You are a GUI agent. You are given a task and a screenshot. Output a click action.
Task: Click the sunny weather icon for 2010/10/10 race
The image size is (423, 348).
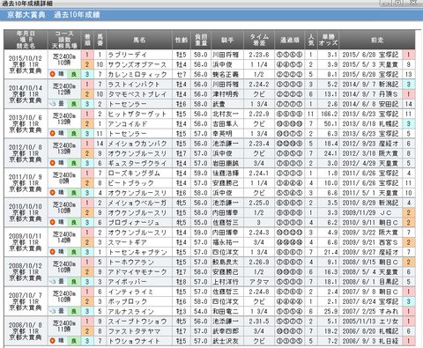[x=53, y=222]
